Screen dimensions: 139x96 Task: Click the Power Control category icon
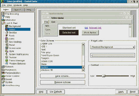coord(3,76)
